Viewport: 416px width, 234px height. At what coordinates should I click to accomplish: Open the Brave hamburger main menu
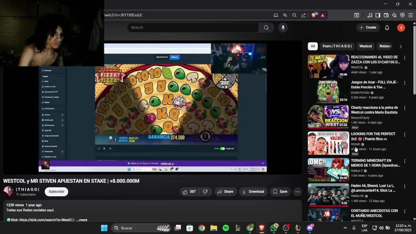pos(410,15)
